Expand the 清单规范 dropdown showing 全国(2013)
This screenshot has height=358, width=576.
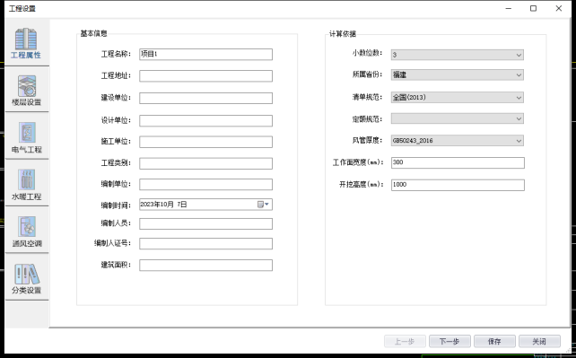point(458,97)
